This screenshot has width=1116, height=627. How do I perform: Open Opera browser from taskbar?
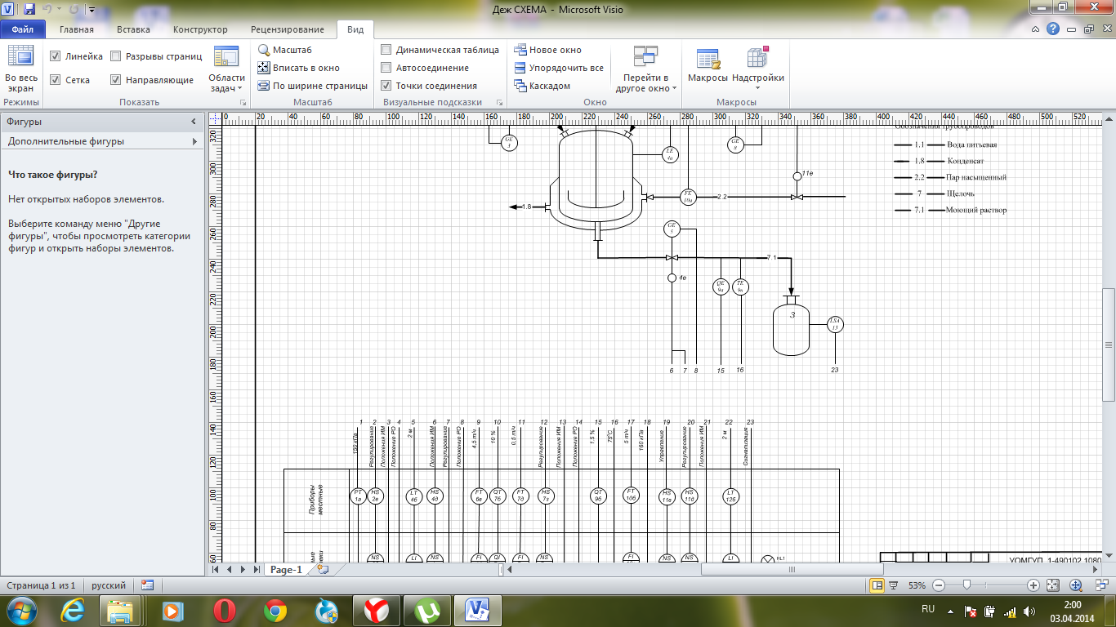pyautogui.click(x=225, y=610)
